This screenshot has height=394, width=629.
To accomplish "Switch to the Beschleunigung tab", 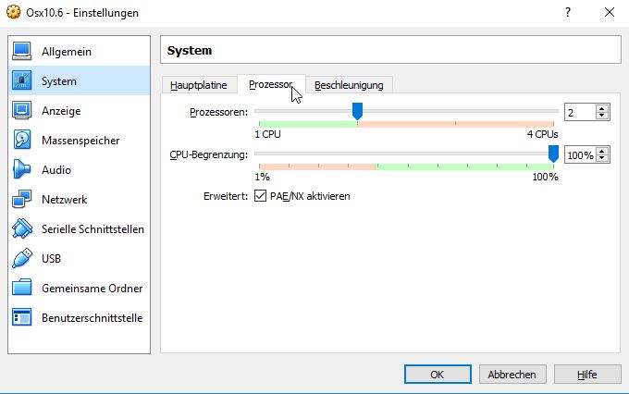I will 349,85.
